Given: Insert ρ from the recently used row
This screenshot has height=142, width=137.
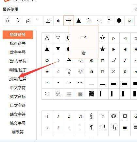Looking at the screenshot, I should 28,21.
